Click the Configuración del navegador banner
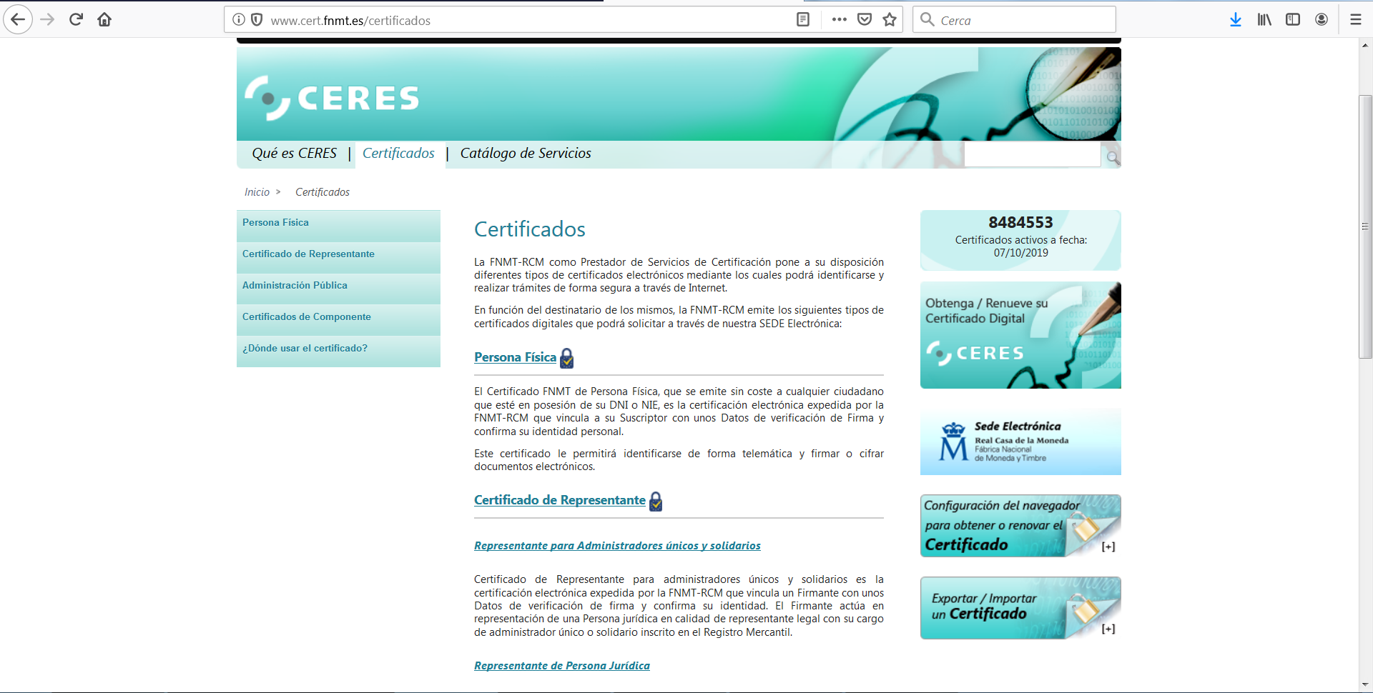 click(1020, 526)
